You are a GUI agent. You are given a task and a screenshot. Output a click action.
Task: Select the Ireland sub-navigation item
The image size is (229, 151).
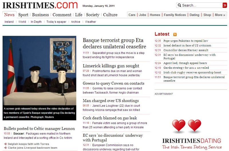pyautogui.click(x=9, y=22)
